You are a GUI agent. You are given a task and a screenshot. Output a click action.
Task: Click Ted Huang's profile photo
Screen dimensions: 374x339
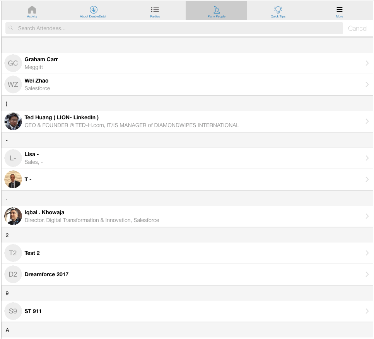[x=13, y=121]
